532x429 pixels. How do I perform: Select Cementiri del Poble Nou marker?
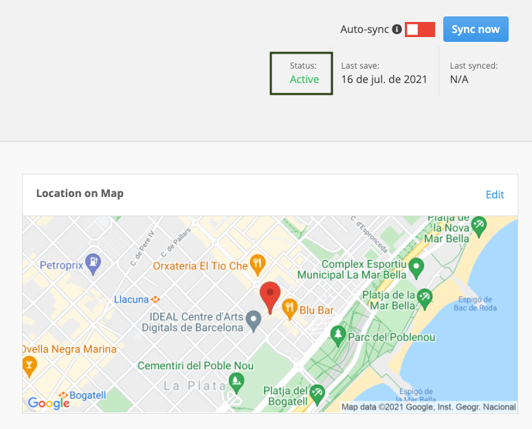(236, 383)
